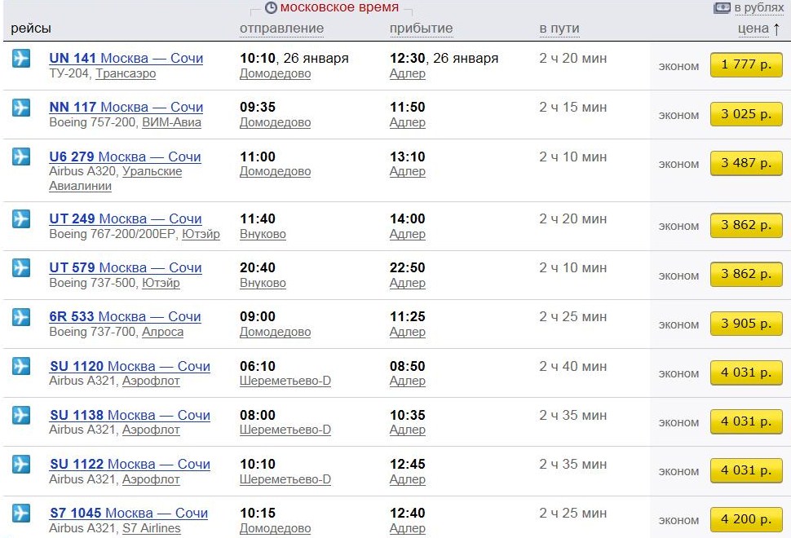
Task: Click the Внуково airport link for UT 249
Action: tap(263, 234)
